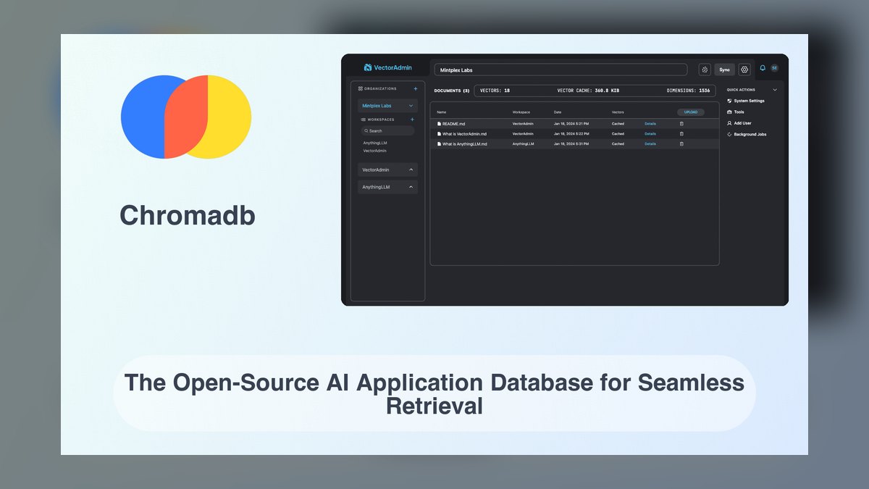Screen dimensions: 869x489
Task: Click the Date column header
Action: click(x=558, y=112)
